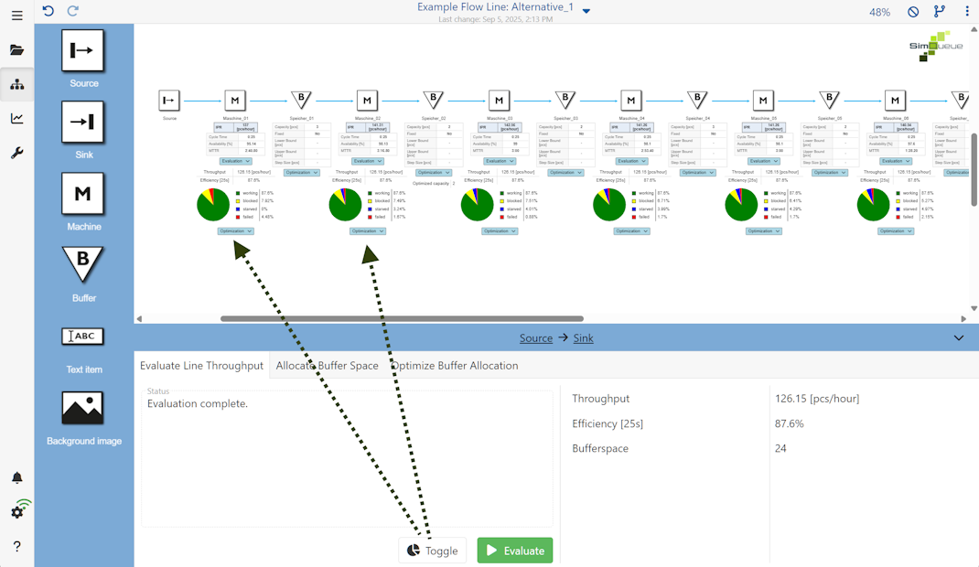This screenshot has width=979, height=567.
Task: Switch to the Allocate Buffer Space tab
Action: tap(327, 364)
